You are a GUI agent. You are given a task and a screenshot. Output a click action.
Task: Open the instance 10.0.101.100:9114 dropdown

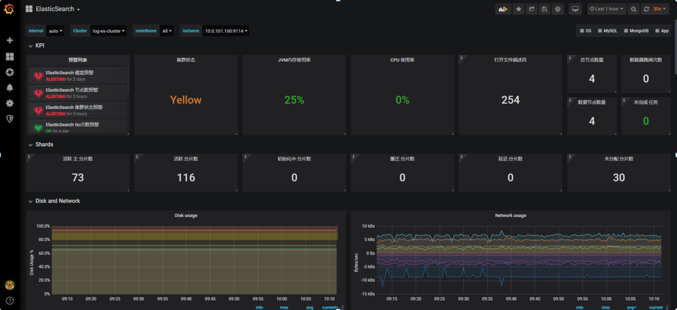(x=226, y=31)
